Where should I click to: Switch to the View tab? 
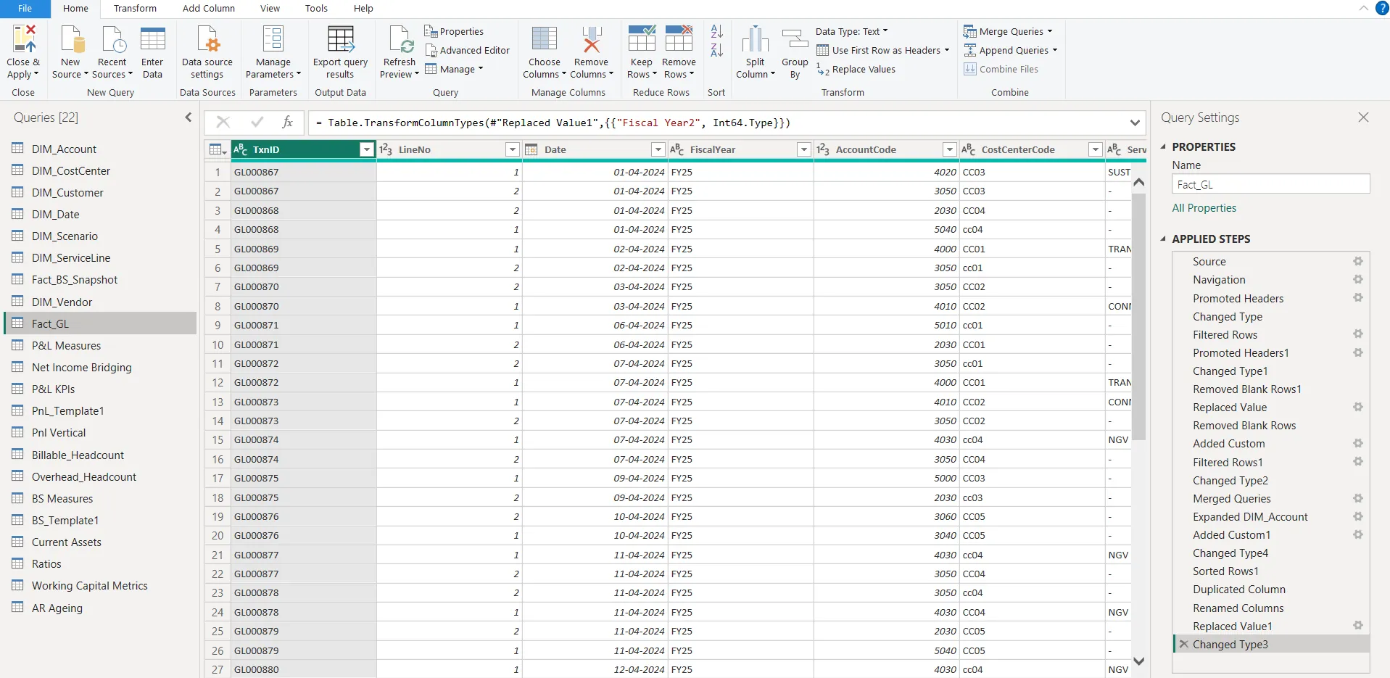(270, 9)
